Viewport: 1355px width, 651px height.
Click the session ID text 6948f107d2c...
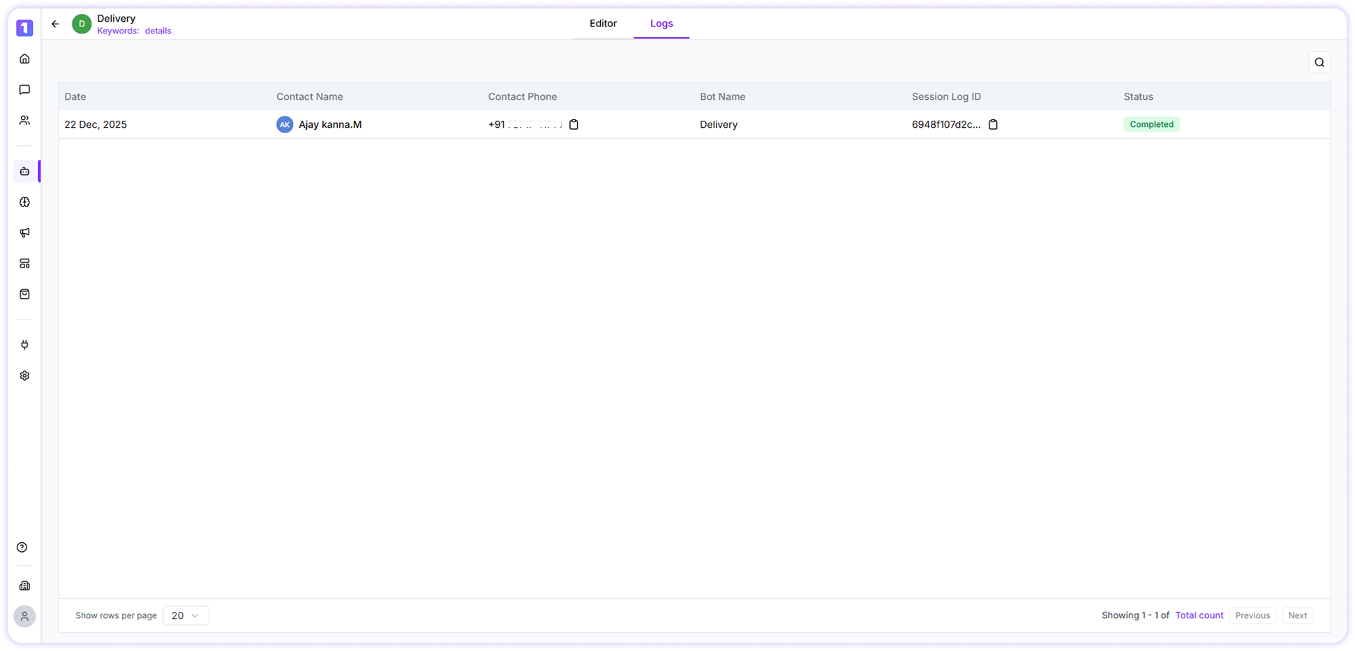(x=946, y=125)
